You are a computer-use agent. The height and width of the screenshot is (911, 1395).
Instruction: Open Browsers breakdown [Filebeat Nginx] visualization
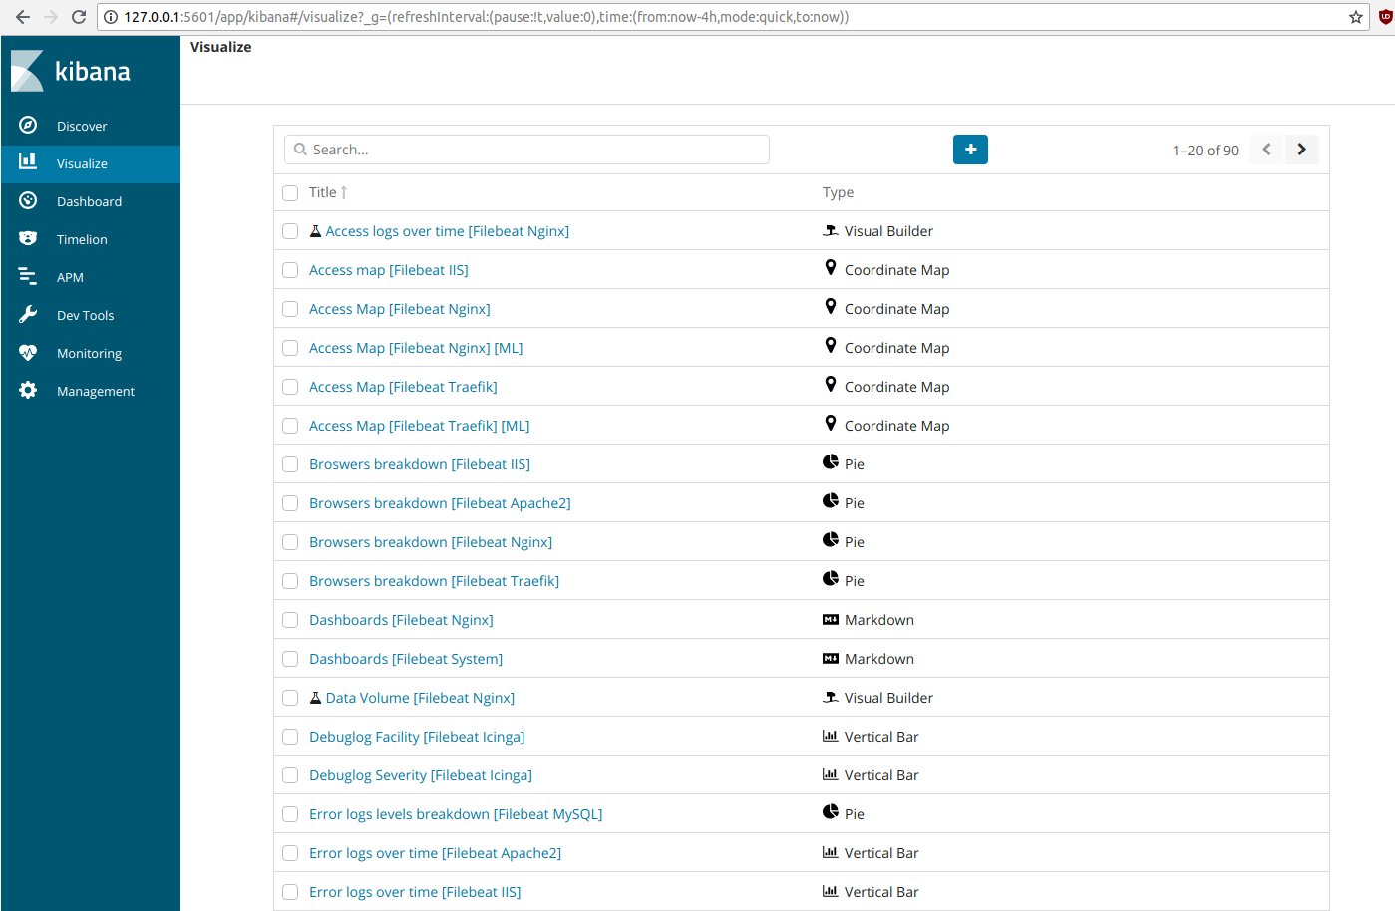(431, 542)
